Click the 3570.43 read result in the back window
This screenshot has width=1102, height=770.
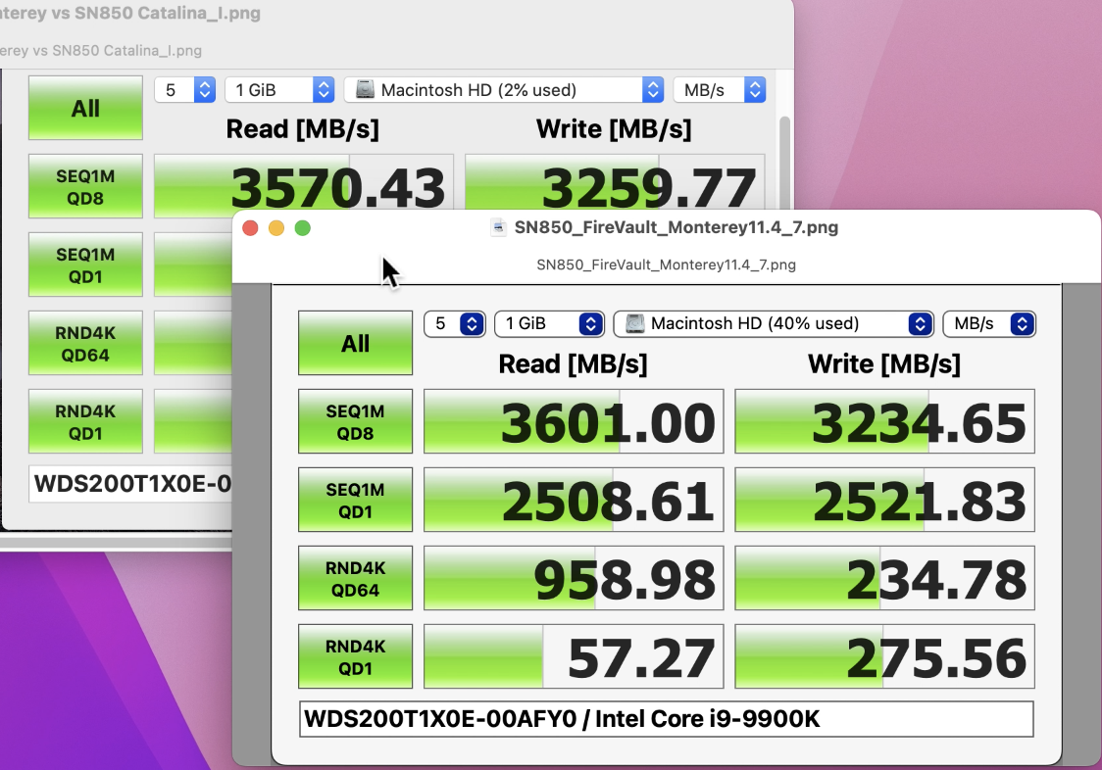(x=304, y=182)
